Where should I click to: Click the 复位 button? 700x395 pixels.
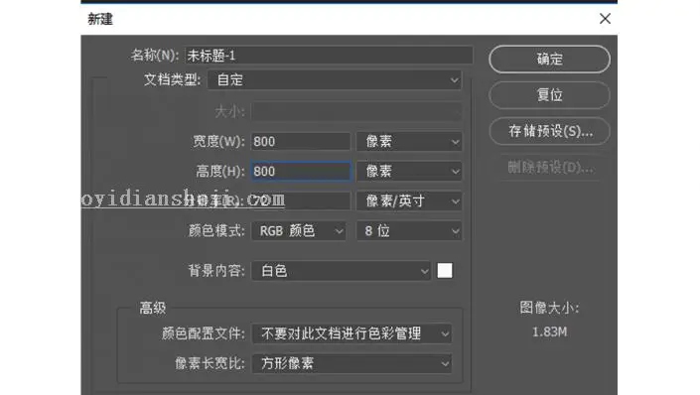(x=549, y=95)
